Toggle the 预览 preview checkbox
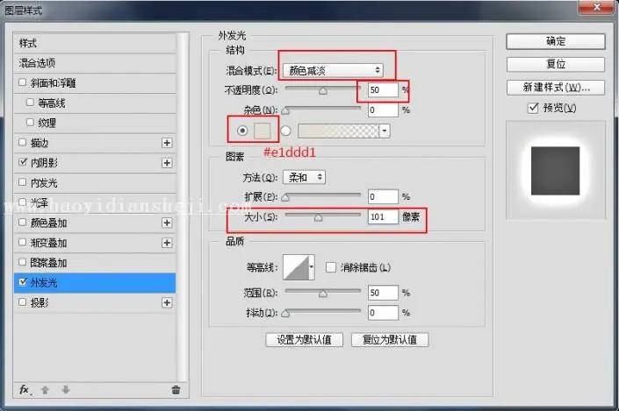619x411 pixels. tap(533, 108)
